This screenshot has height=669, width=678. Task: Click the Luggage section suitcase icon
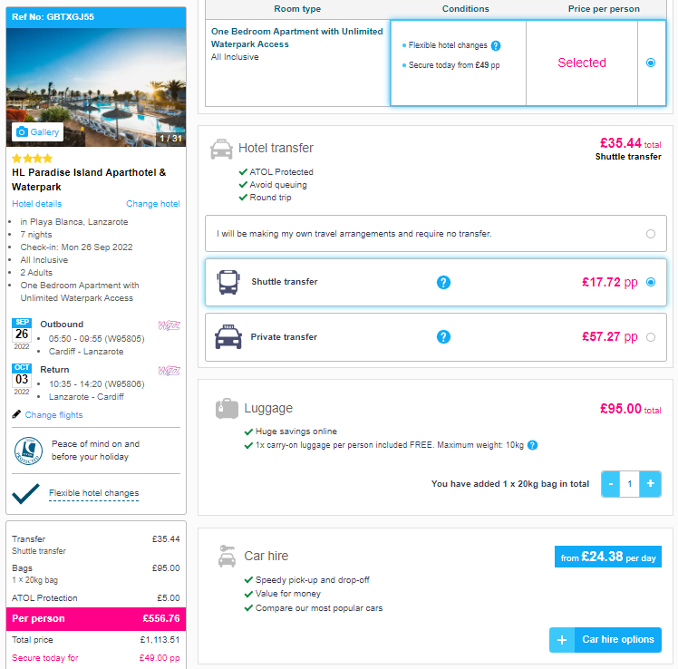click(x=227, y=409)
